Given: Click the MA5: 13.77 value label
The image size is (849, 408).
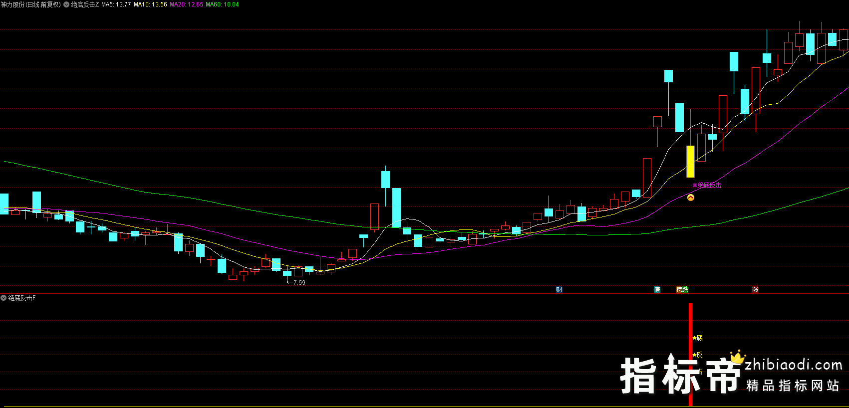Looking at the screenshot, I should [x=116, y=4].
